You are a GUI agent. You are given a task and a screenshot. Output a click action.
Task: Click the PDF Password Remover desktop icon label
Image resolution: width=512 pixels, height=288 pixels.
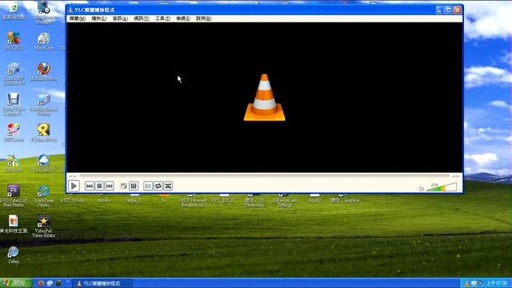(x=194, y=202)
